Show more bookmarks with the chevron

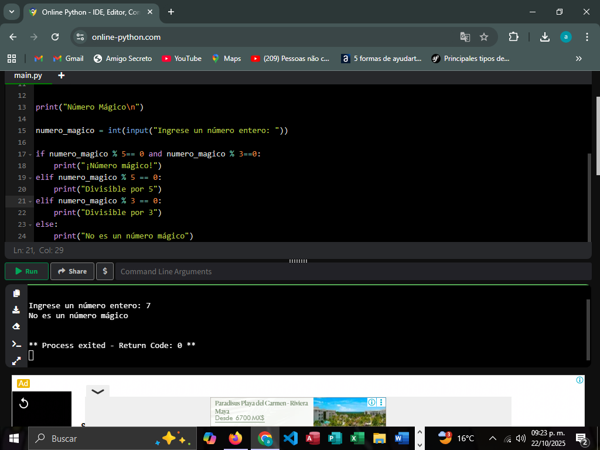point(579,59)
